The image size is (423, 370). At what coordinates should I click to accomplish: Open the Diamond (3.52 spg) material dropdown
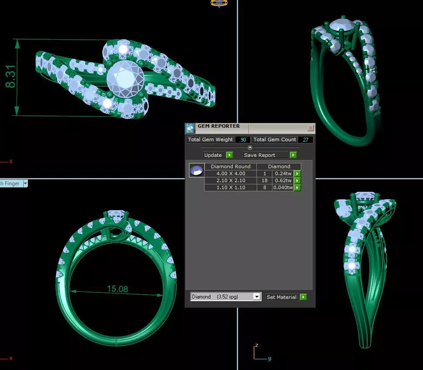tap(257, 297)
